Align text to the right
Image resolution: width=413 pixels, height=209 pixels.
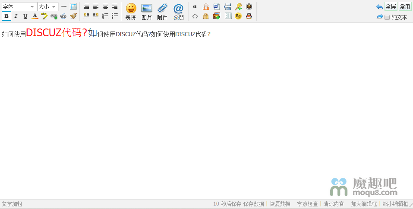tap(115, 6)
